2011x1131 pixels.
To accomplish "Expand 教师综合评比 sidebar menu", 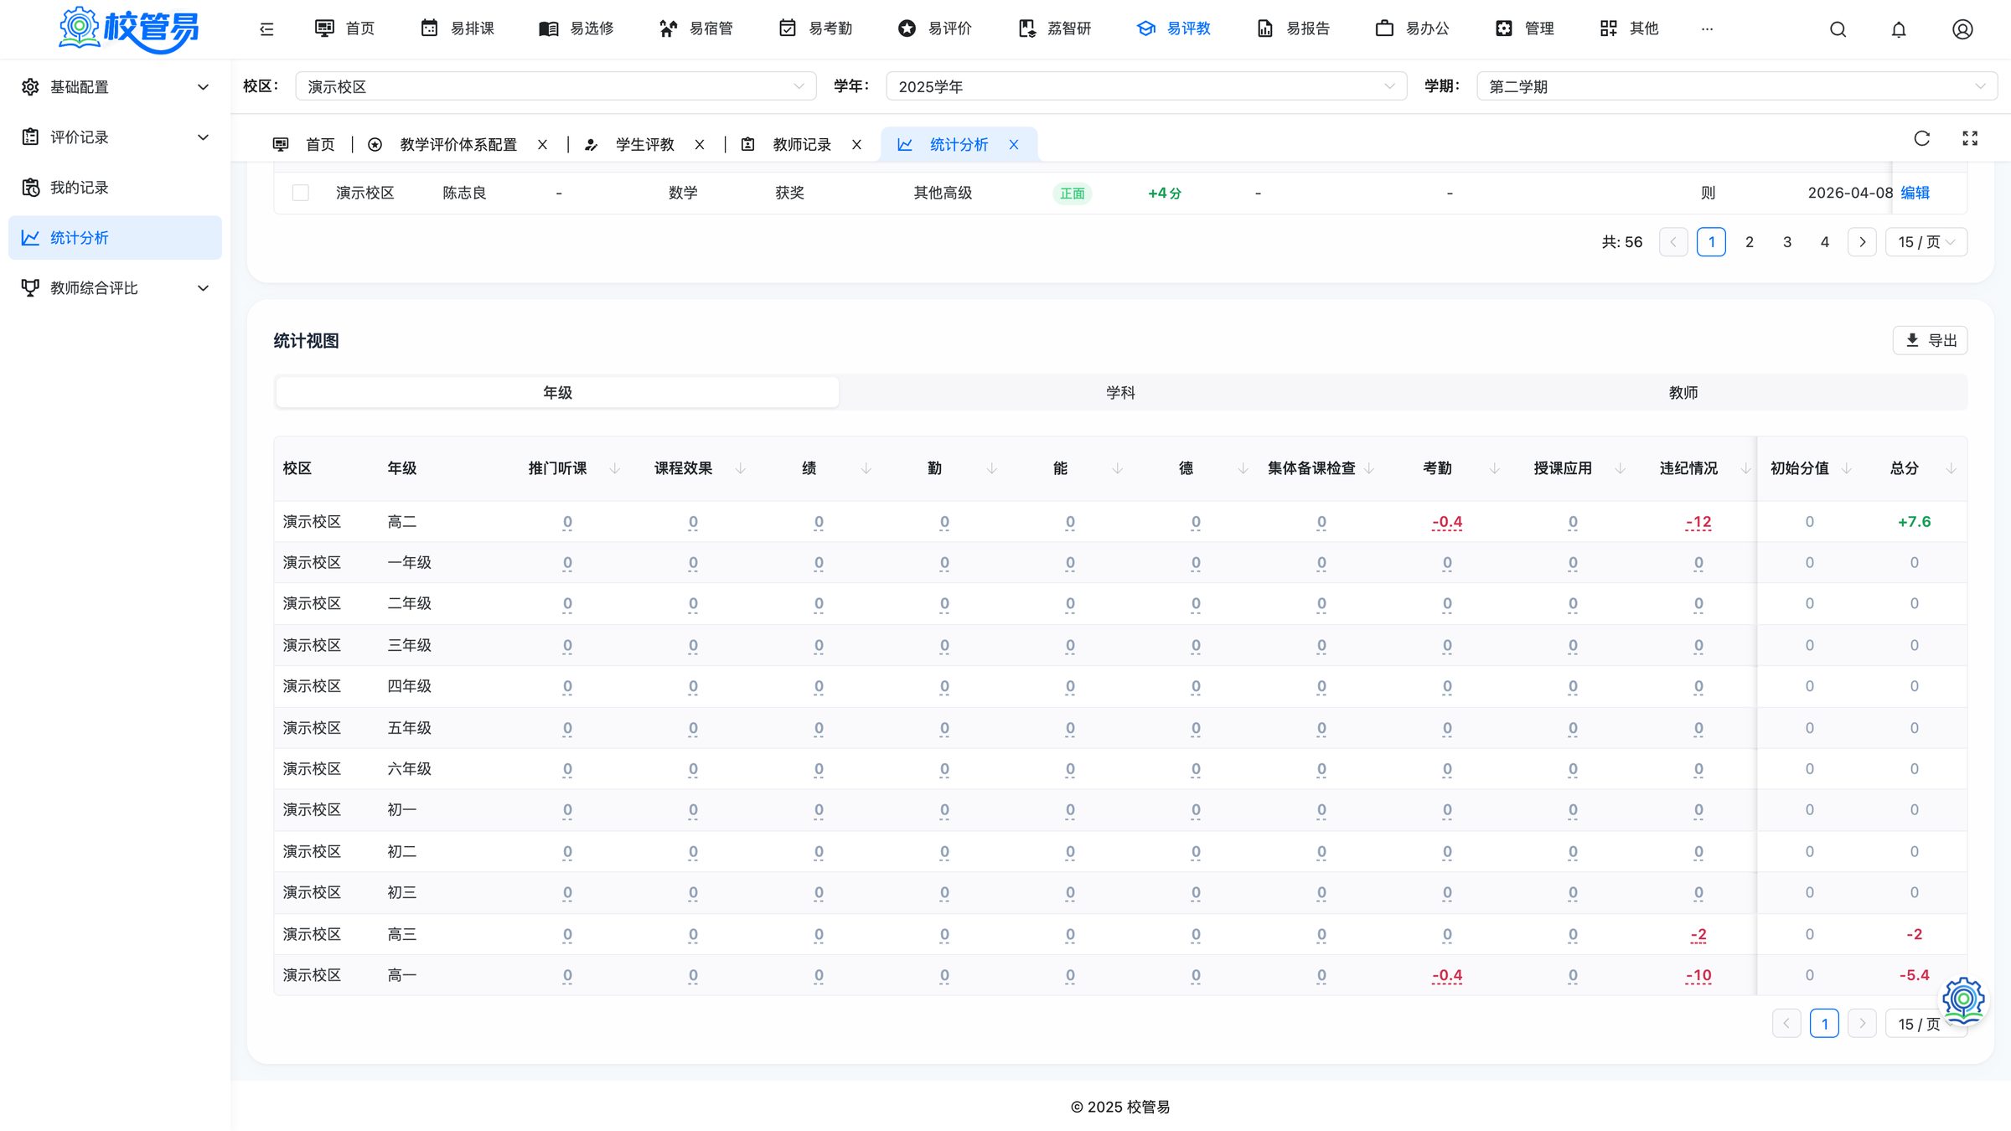I will (115, 288).
